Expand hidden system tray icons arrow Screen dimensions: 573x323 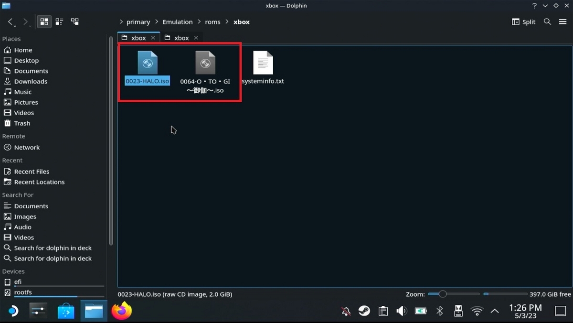coord(495,312)
